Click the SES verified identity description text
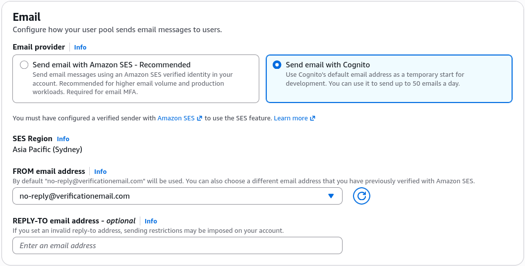525x266 pixels. pyautogui.click(x=132, y=83)
